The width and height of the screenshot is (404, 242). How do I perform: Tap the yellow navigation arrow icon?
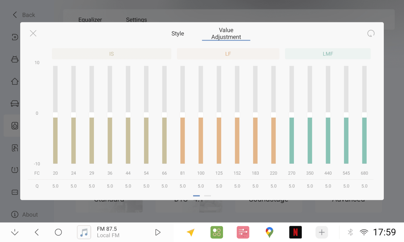[190, 232]
